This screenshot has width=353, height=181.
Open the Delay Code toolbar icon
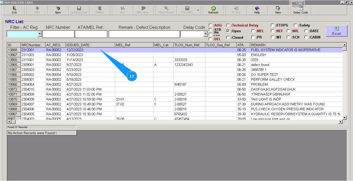pyautogui.click(x=301, y=10)
